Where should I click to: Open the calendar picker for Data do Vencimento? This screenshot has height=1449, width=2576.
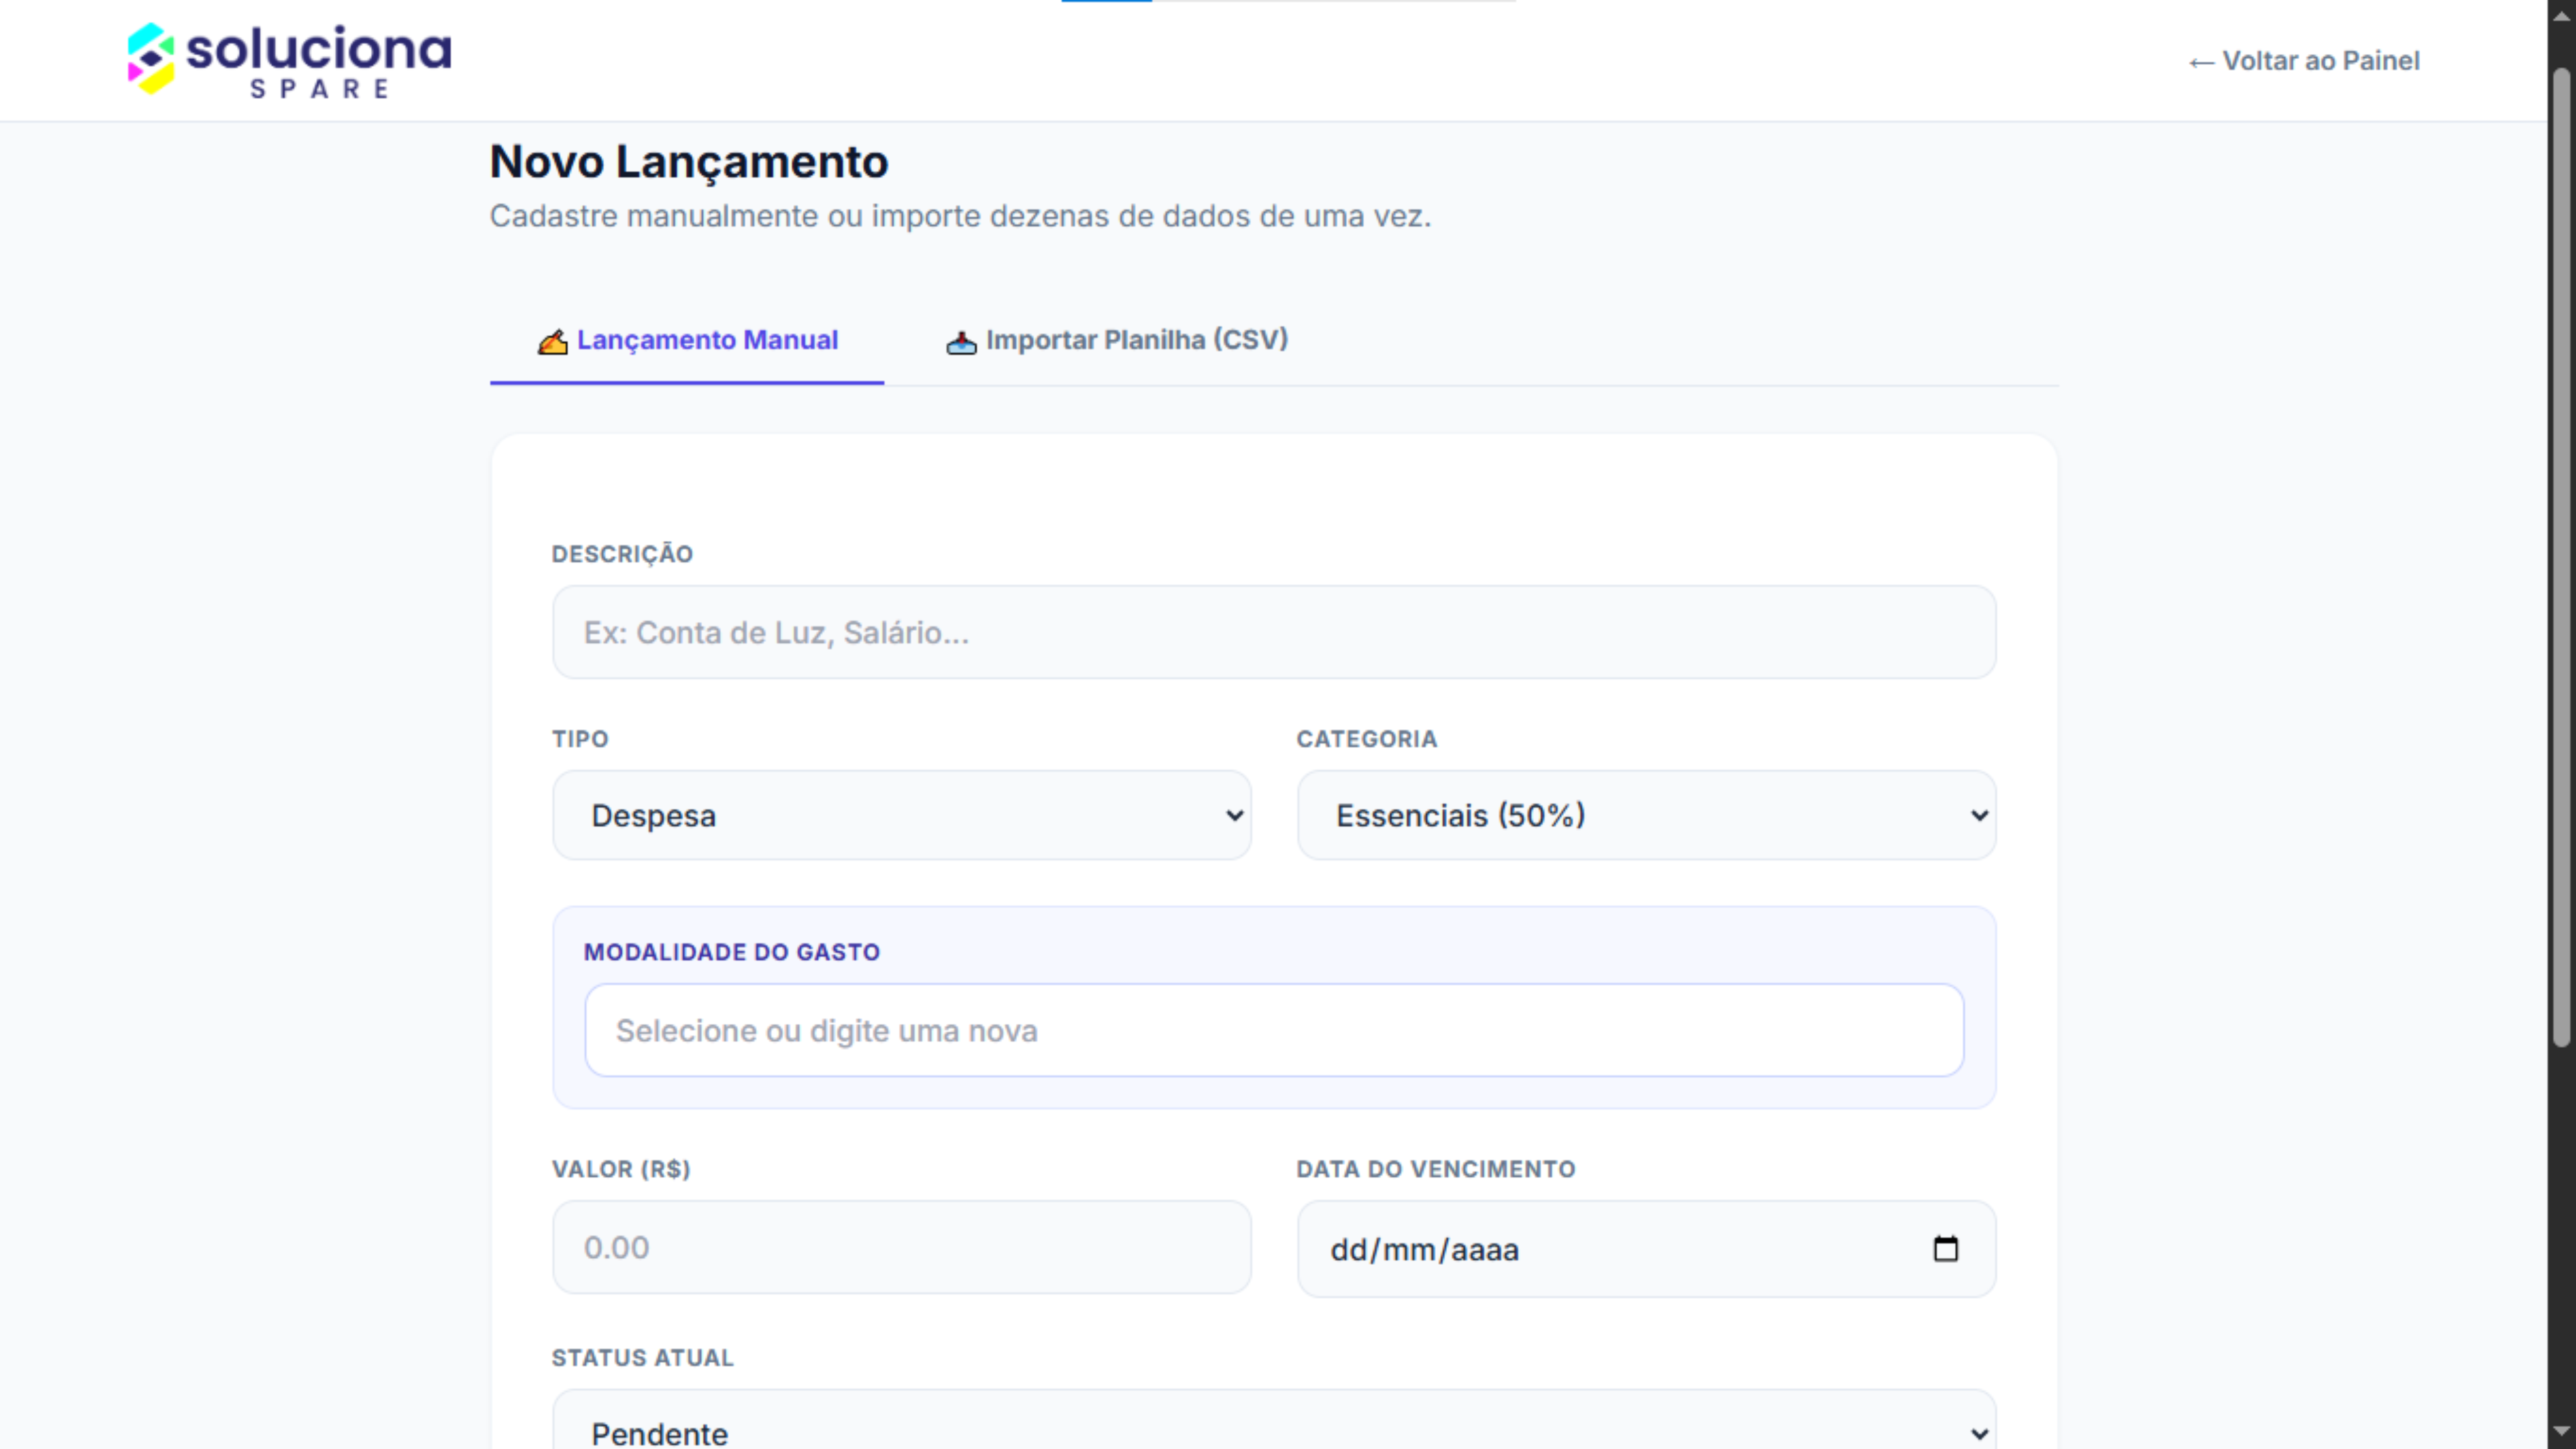pyautogui.click(x=1945, y=1249)
